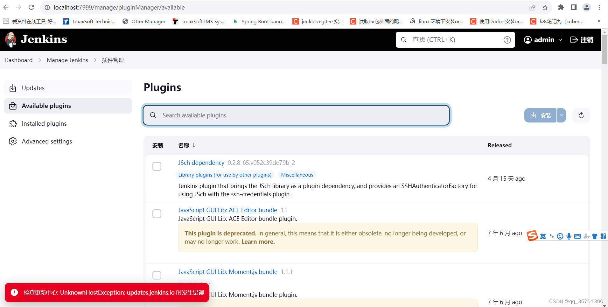Screen dimensions: 608x307
Task: Click the refresh plugins icon
Action: [x=581, y=115]
